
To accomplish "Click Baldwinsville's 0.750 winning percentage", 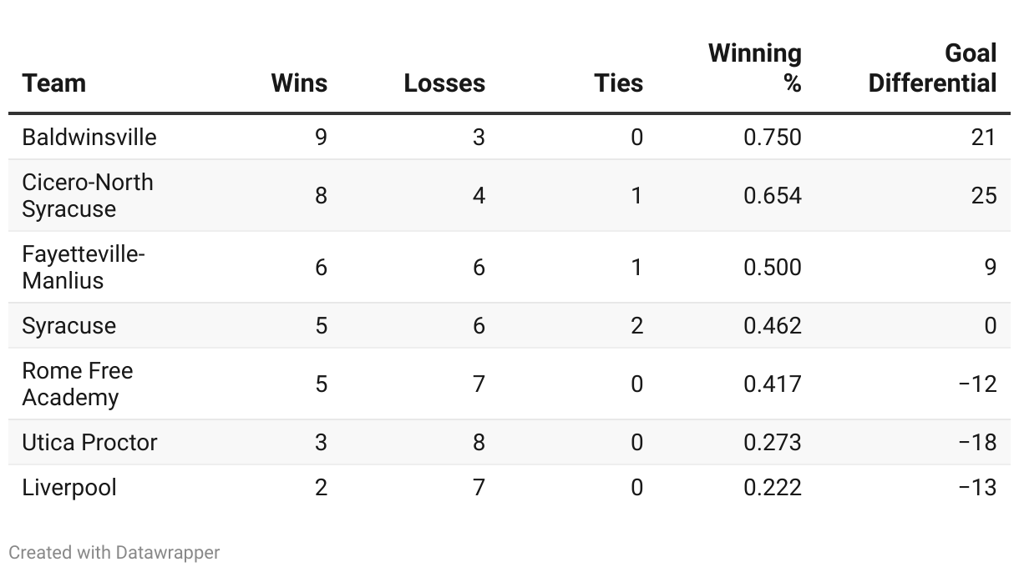I will point(772,137).
